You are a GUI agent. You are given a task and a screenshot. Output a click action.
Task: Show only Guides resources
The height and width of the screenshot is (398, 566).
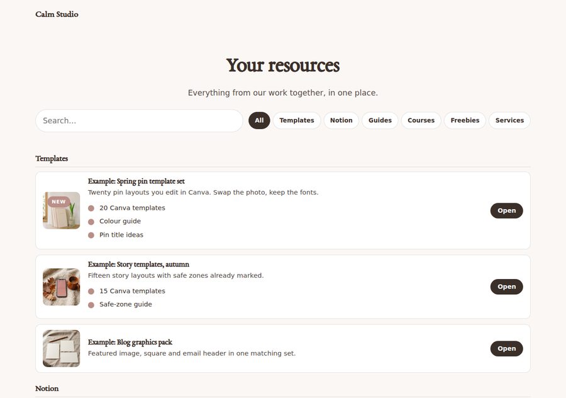tap(380, 120)
